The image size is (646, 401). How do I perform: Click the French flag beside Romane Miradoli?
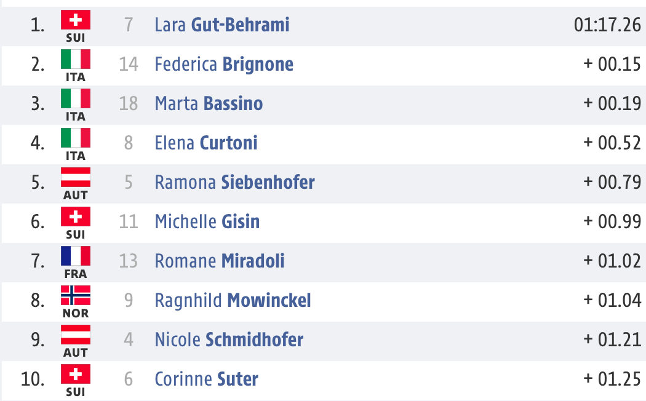click(76, 256)
